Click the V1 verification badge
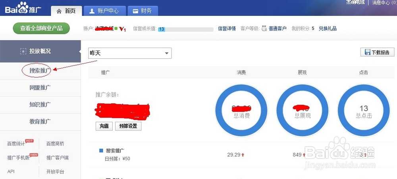Viewport: 397px width, 179px height. [x=123, y=29]
